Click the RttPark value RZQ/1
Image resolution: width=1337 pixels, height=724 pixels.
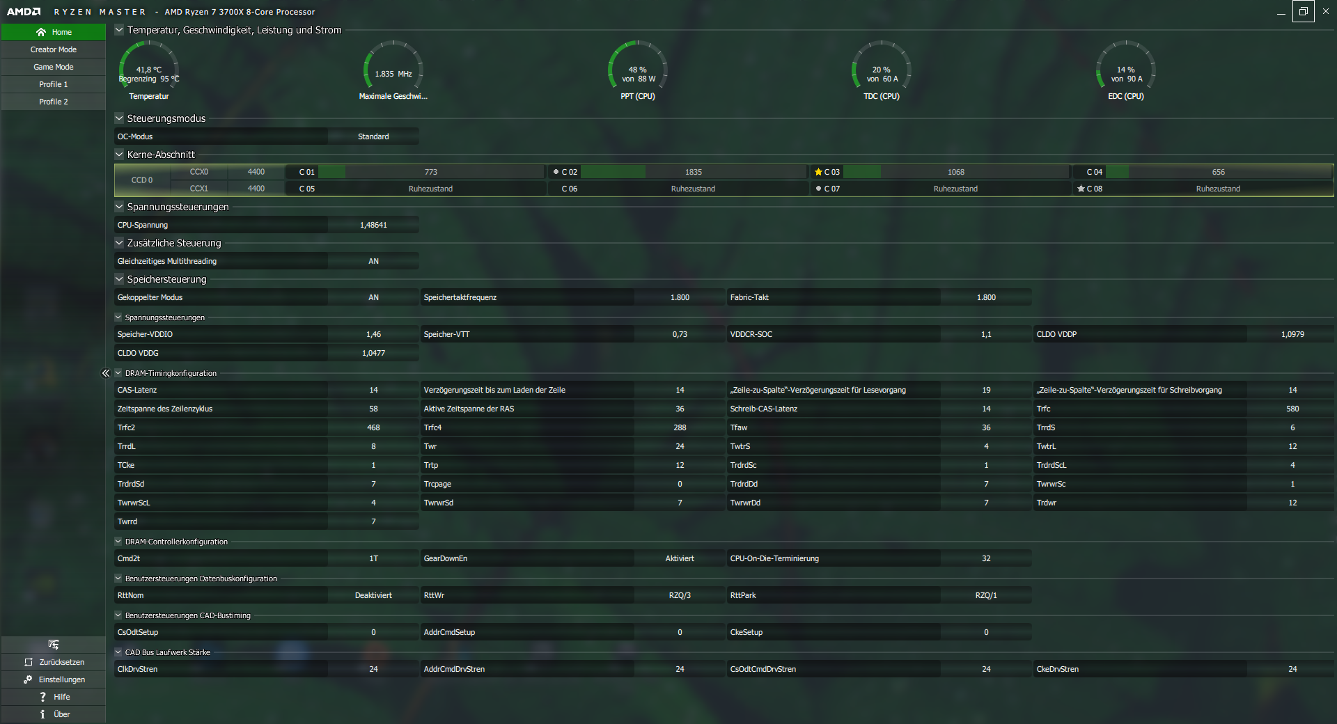coord(986,595)
